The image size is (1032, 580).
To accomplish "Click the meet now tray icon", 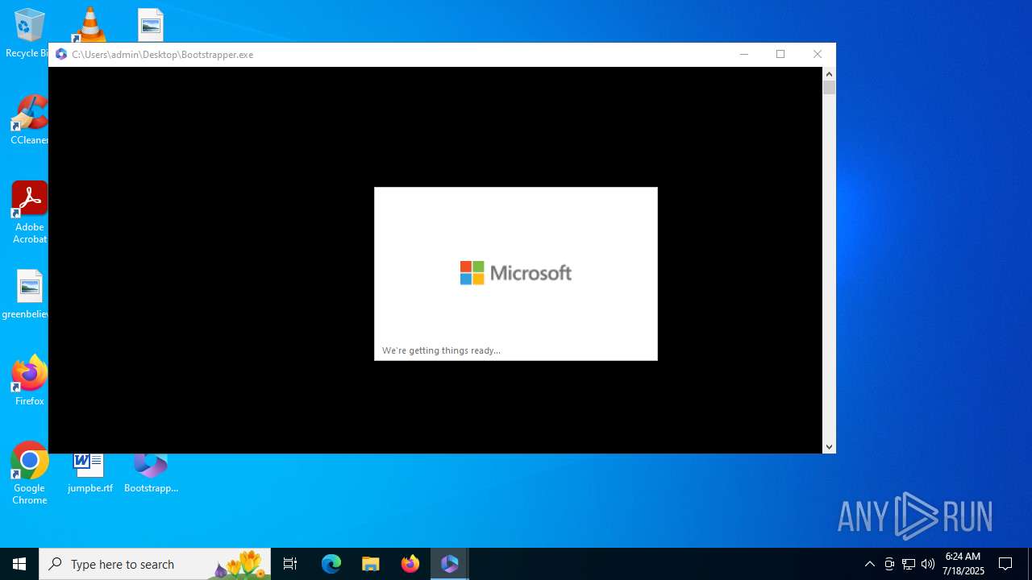I will click(889, 564).
